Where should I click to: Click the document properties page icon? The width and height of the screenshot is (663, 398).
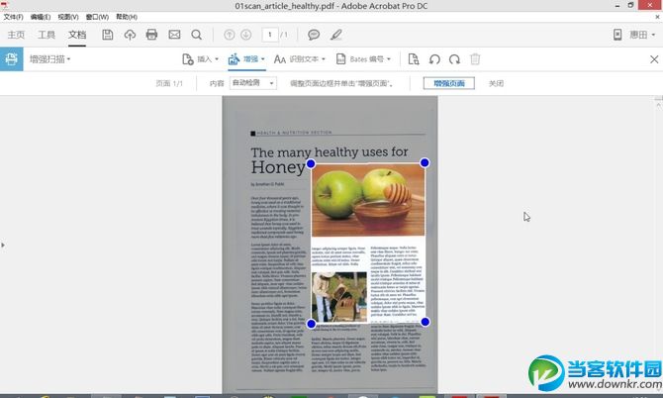[414, 59]
